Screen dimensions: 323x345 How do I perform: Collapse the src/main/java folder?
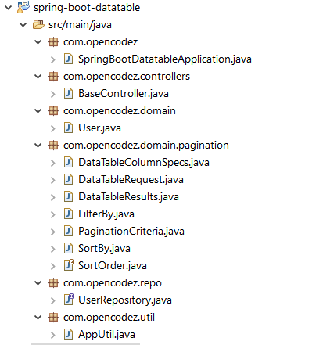pyautogui.click(x=23, y=25)
